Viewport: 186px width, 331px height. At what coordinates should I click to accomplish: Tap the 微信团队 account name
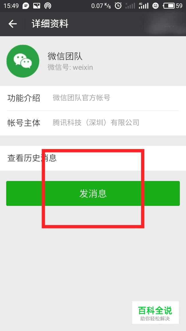(x=65, y=56)
